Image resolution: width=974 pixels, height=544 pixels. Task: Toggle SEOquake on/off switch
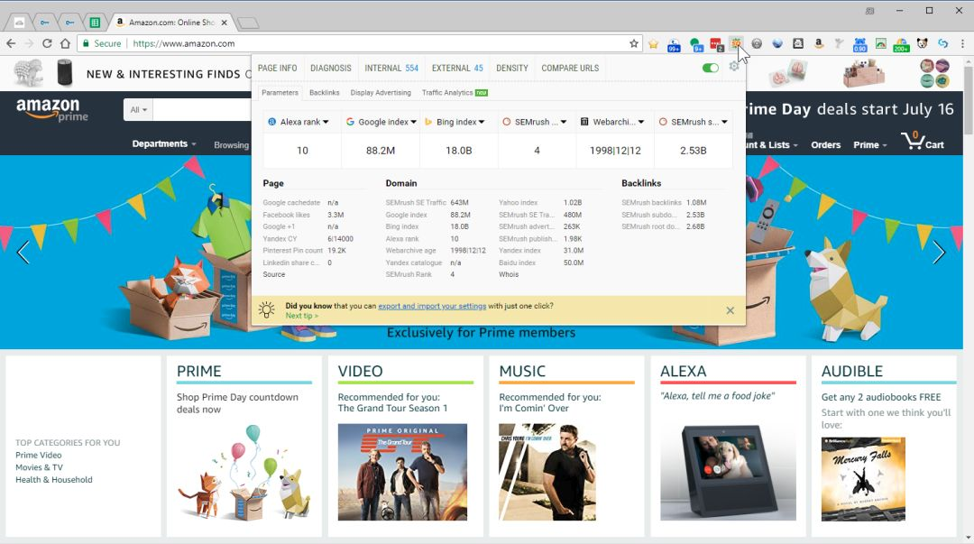(x=710, y=68)
